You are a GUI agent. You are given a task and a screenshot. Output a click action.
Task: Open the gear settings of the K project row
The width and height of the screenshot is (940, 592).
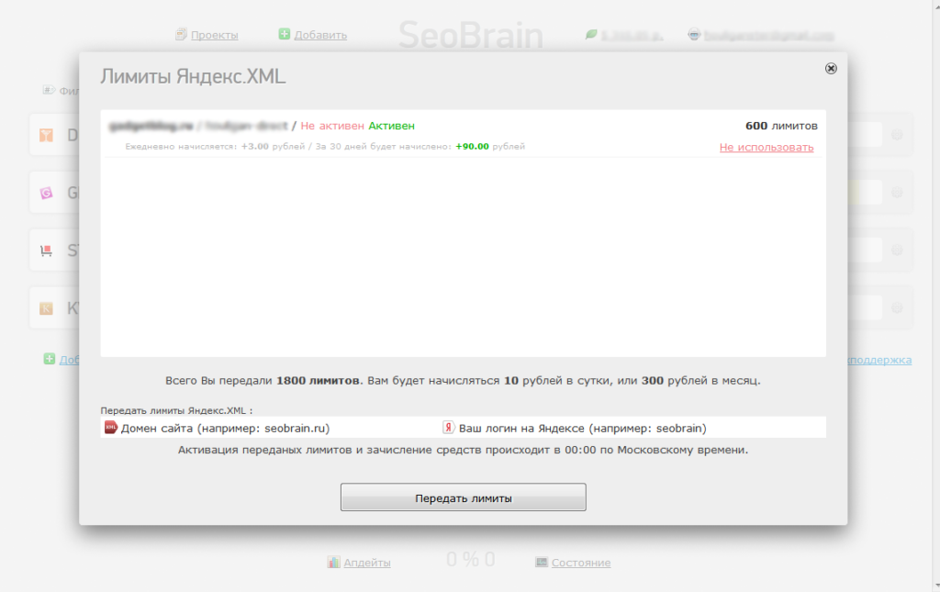tap(897, 308)
